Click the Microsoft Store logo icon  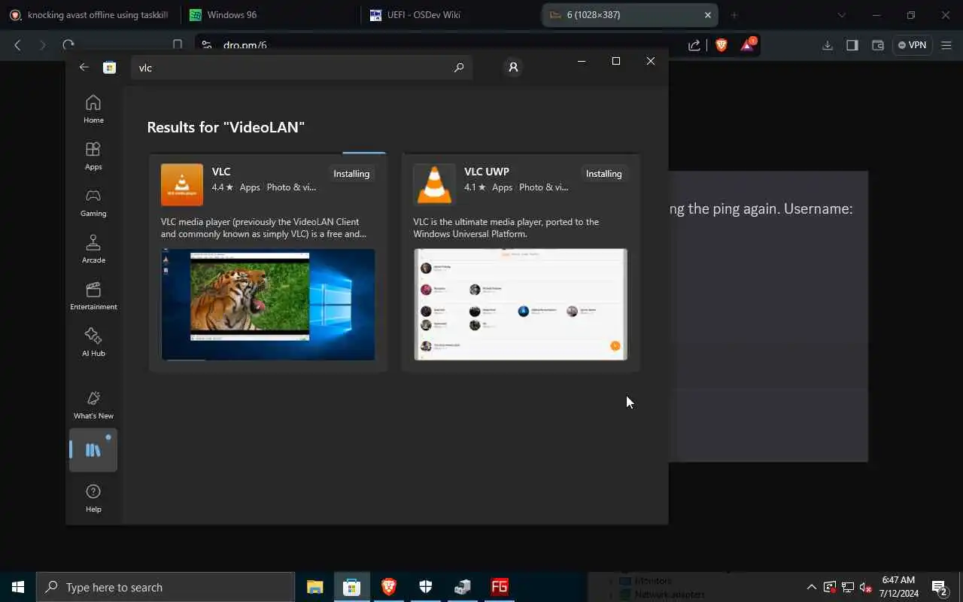[109, 68]
